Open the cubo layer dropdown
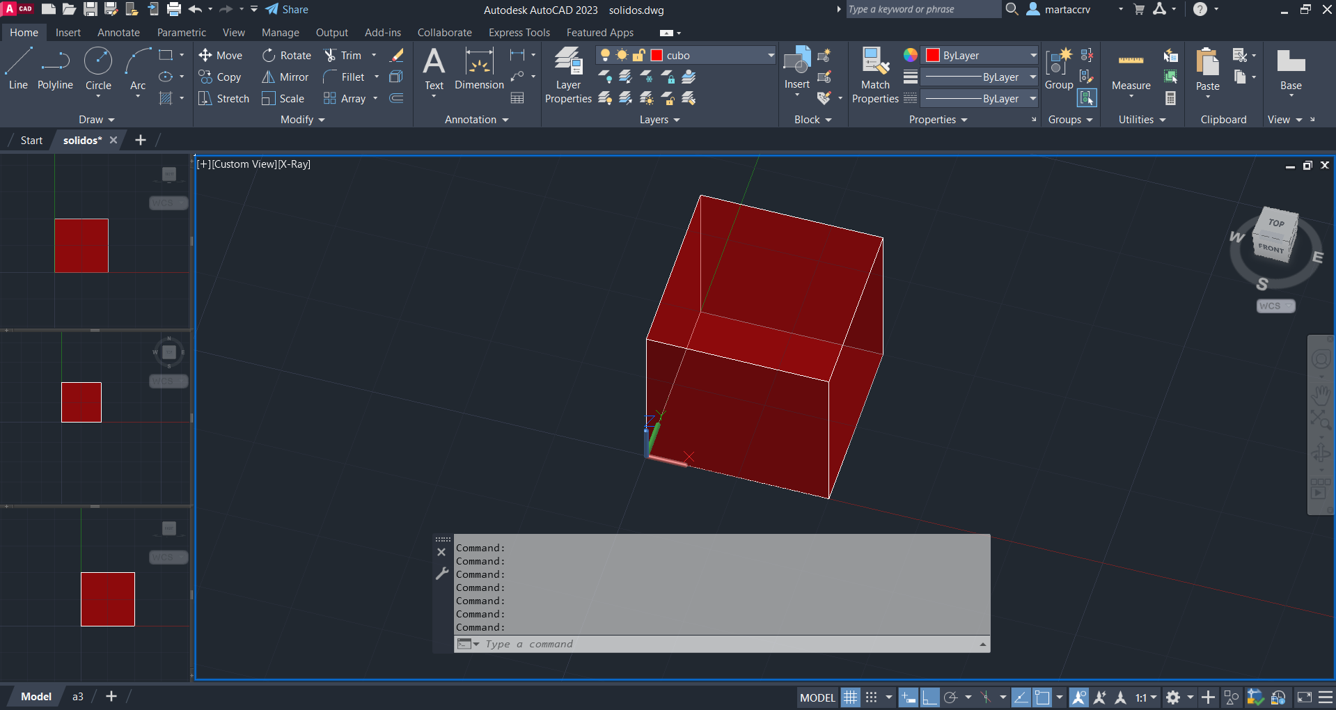This screenshot has width=1336, height=710. pos(771,56)
